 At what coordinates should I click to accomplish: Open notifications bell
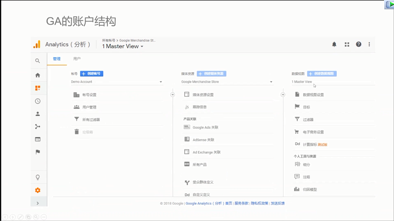click(x=334, y=44)
